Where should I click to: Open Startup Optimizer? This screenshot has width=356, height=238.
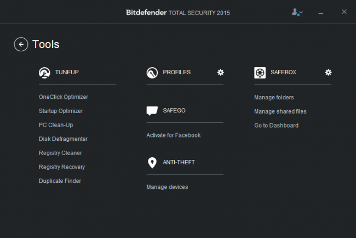coord(61,111)
